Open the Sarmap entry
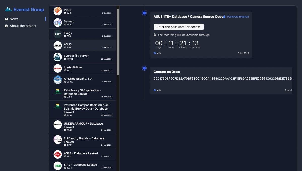Screen dimensions: 302x171 [x=83, y=23]
